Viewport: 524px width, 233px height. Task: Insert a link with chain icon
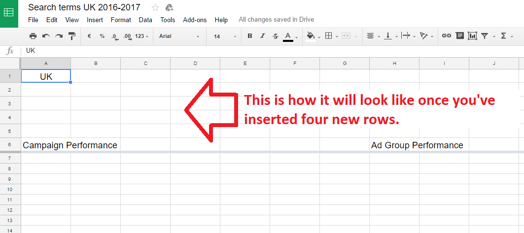pyautogui.click(x=446, y=36)
